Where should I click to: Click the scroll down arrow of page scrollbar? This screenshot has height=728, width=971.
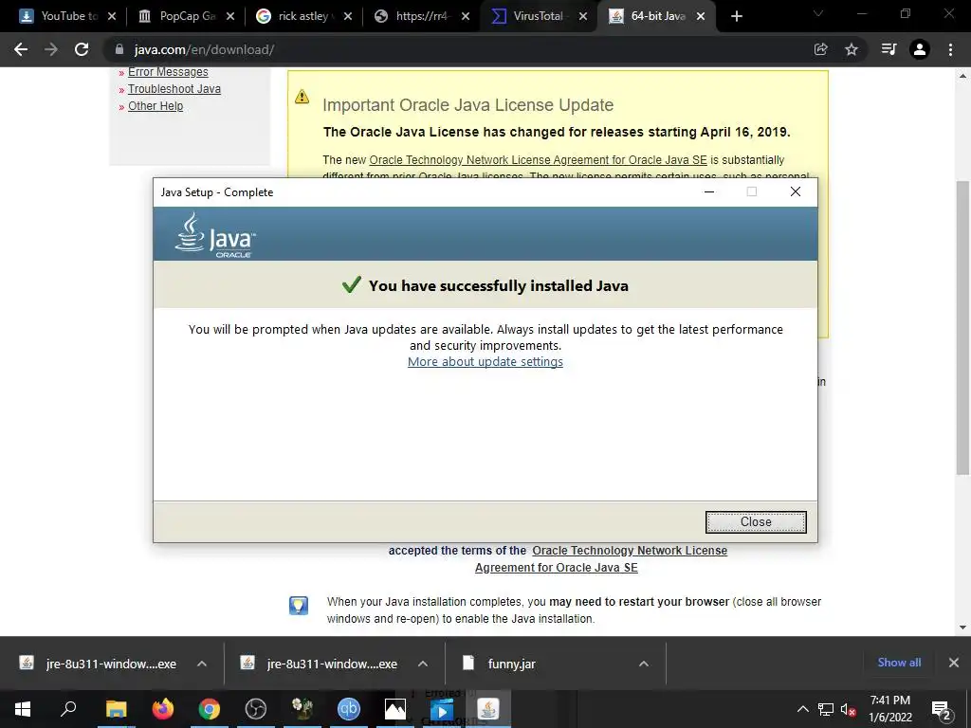tap(962, 628)
